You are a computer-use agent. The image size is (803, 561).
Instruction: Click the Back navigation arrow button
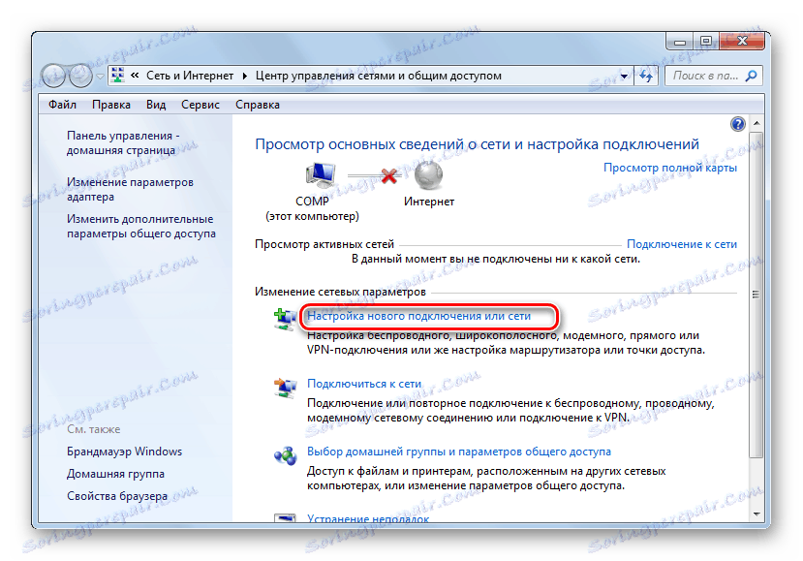click(x=53, y=77)
